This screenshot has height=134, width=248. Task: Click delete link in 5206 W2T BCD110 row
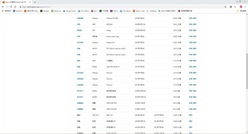[195, 67]
